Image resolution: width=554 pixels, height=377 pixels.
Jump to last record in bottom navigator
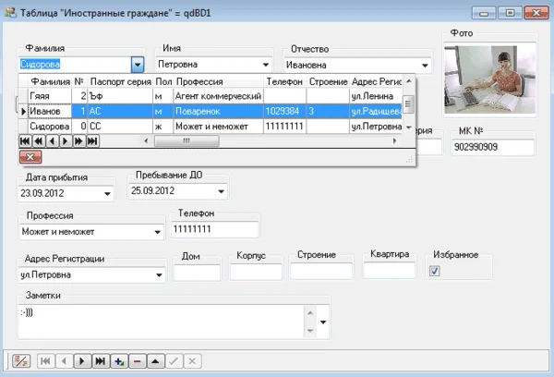[x=99, y=361]
